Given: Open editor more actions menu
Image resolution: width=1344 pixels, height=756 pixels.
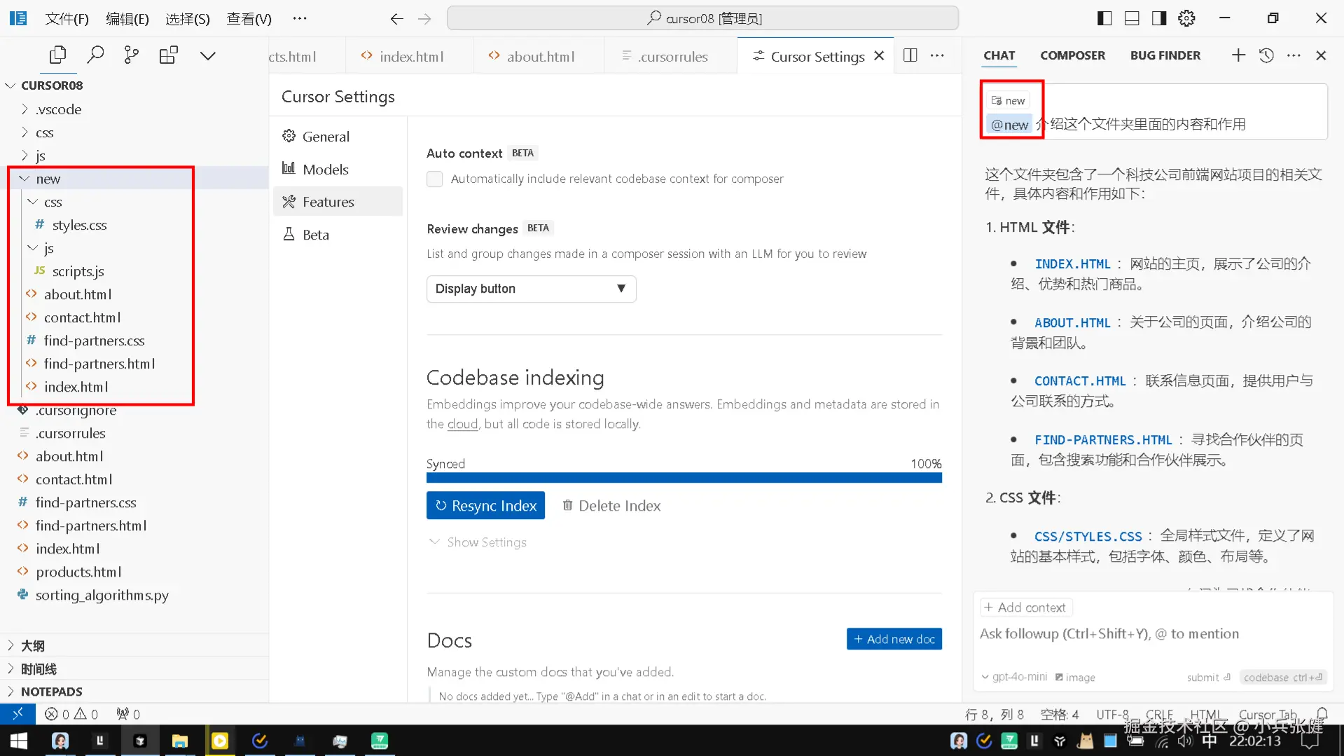Looking at the screenshot, I should click(x=937, y=55).
